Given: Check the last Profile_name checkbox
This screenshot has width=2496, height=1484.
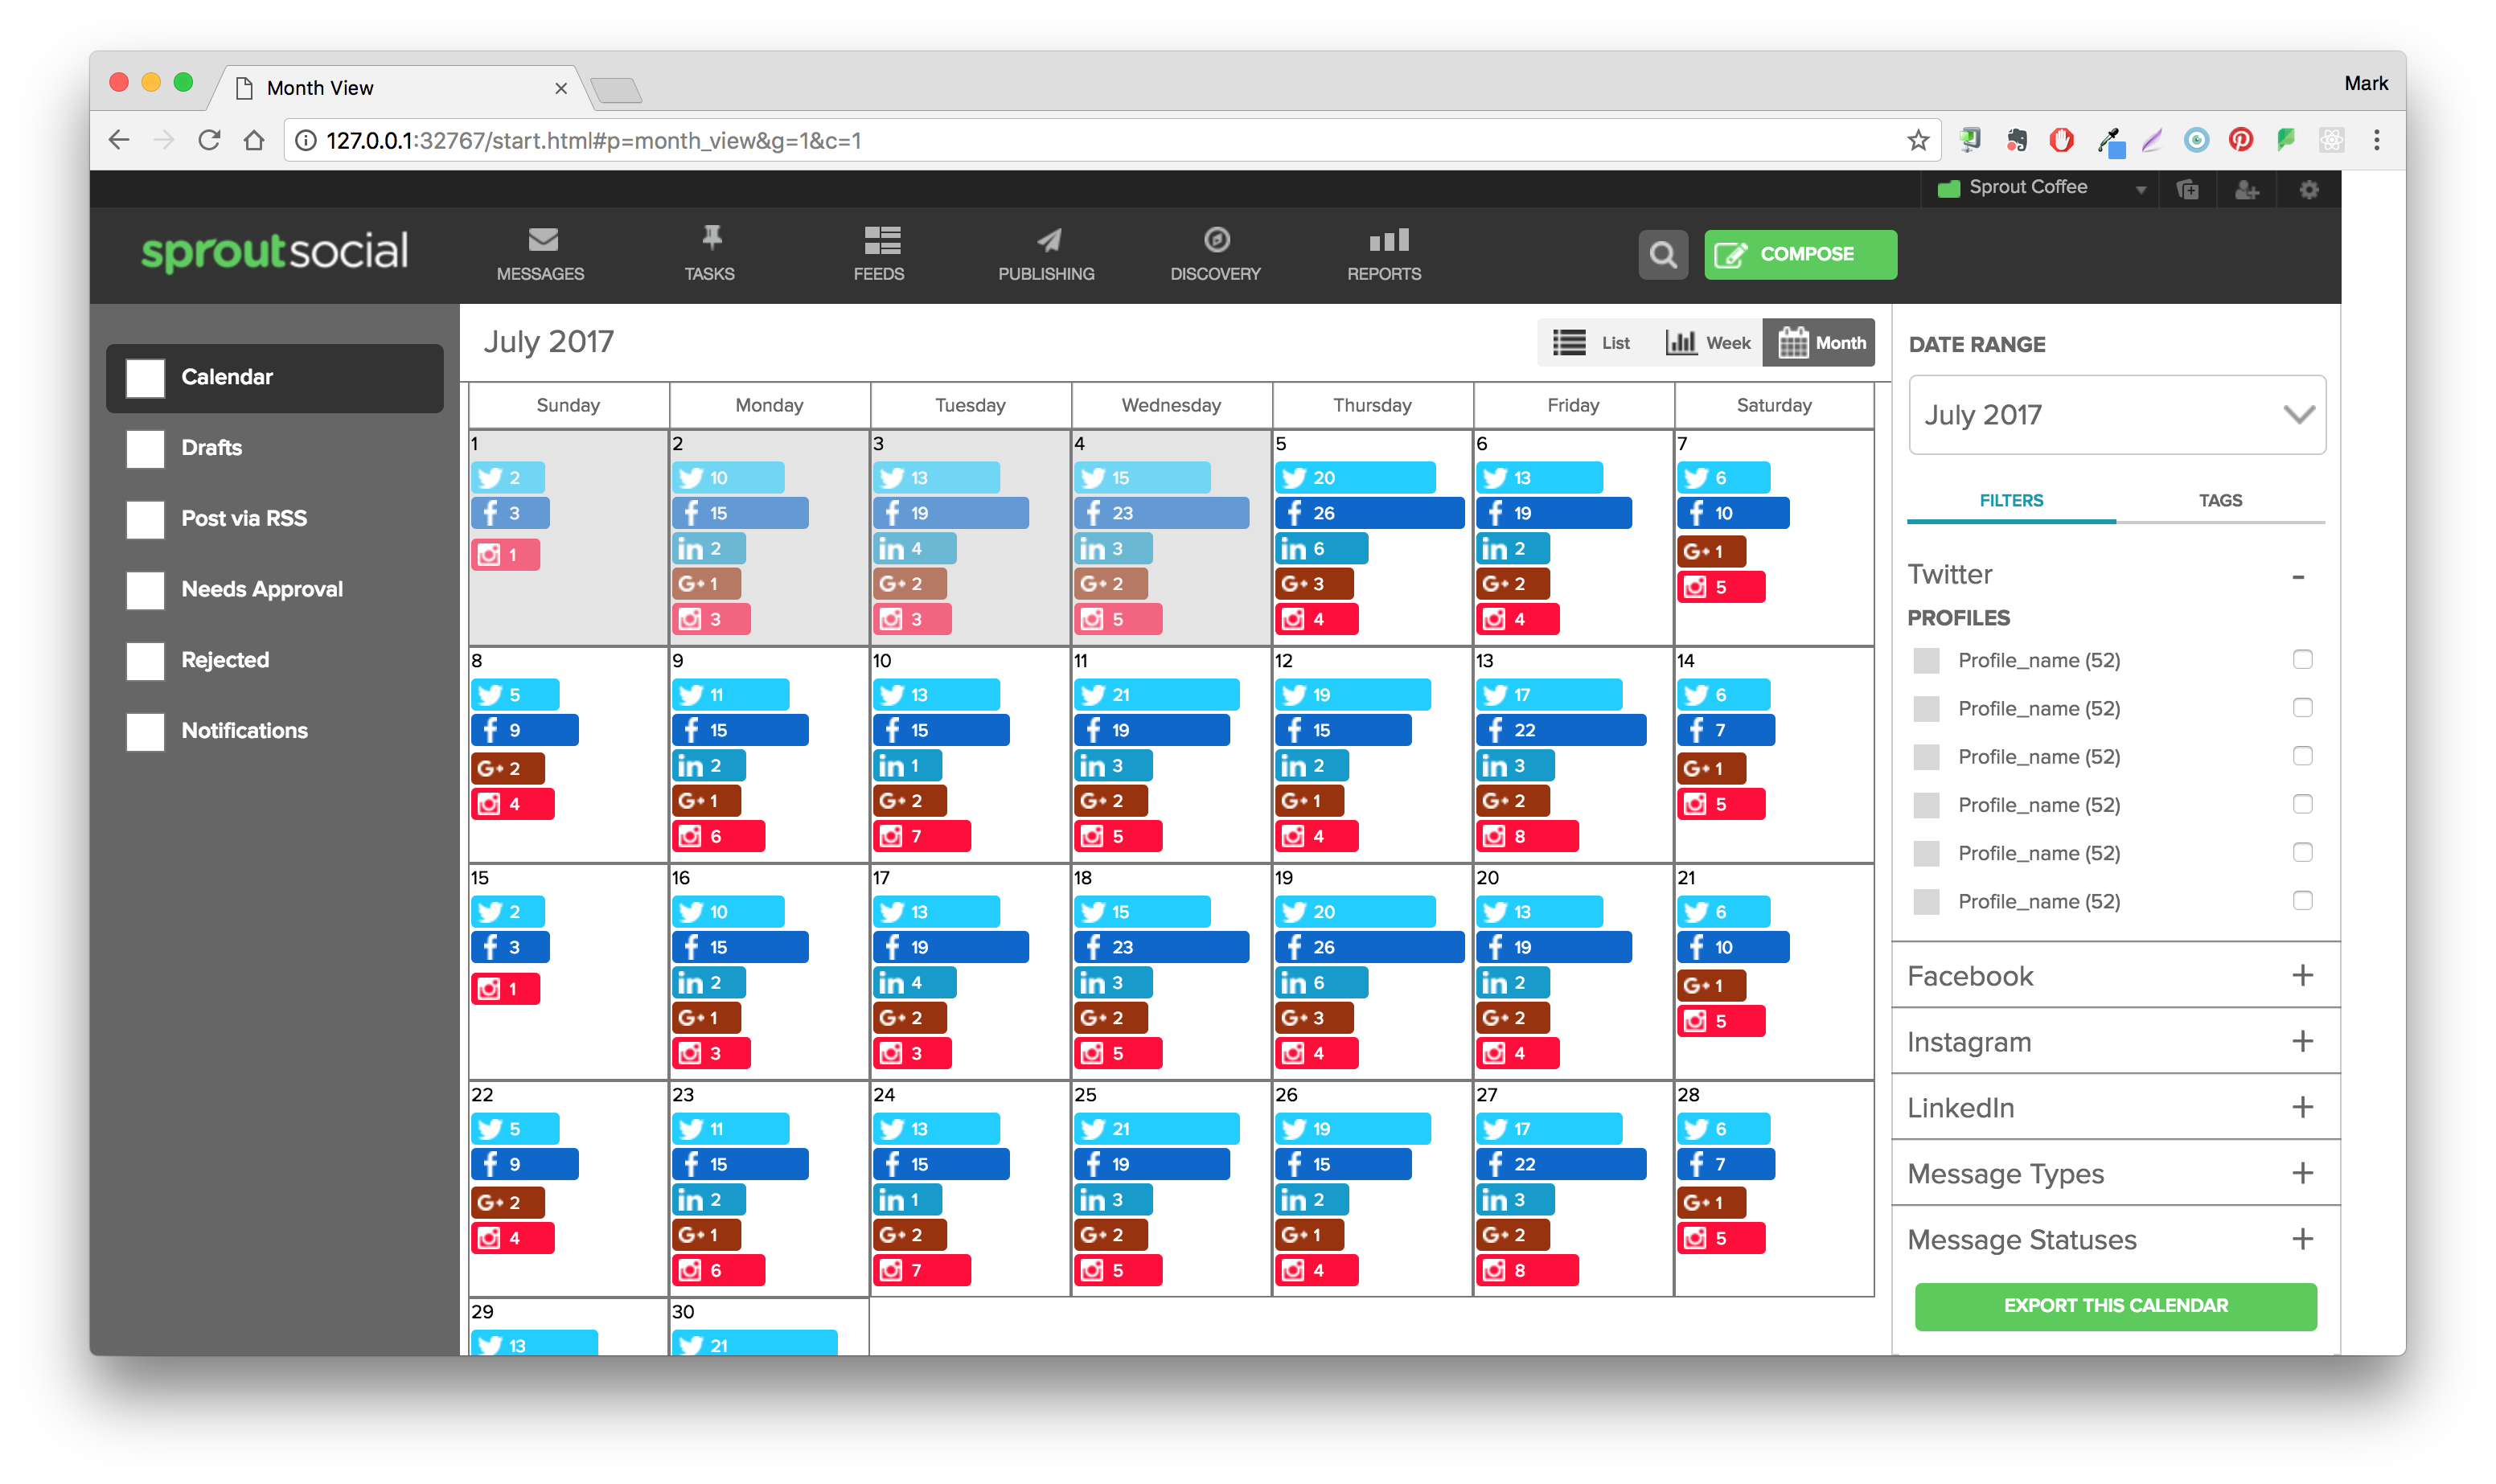Looking at the screenshot, I should coord(2302,901).
